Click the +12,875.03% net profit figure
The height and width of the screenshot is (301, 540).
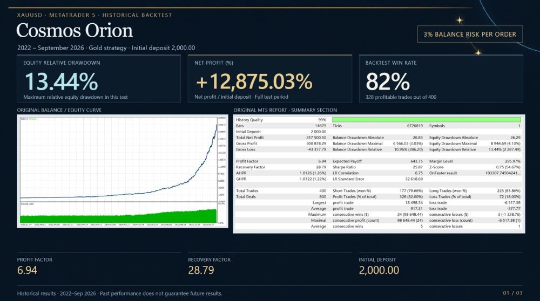click(x=254, y=81)
